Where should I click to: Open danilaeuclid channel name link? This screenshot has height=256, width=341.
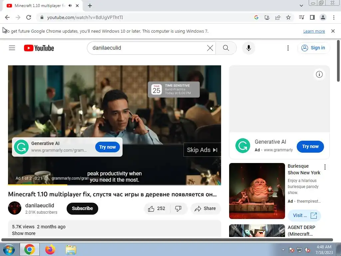40,205
